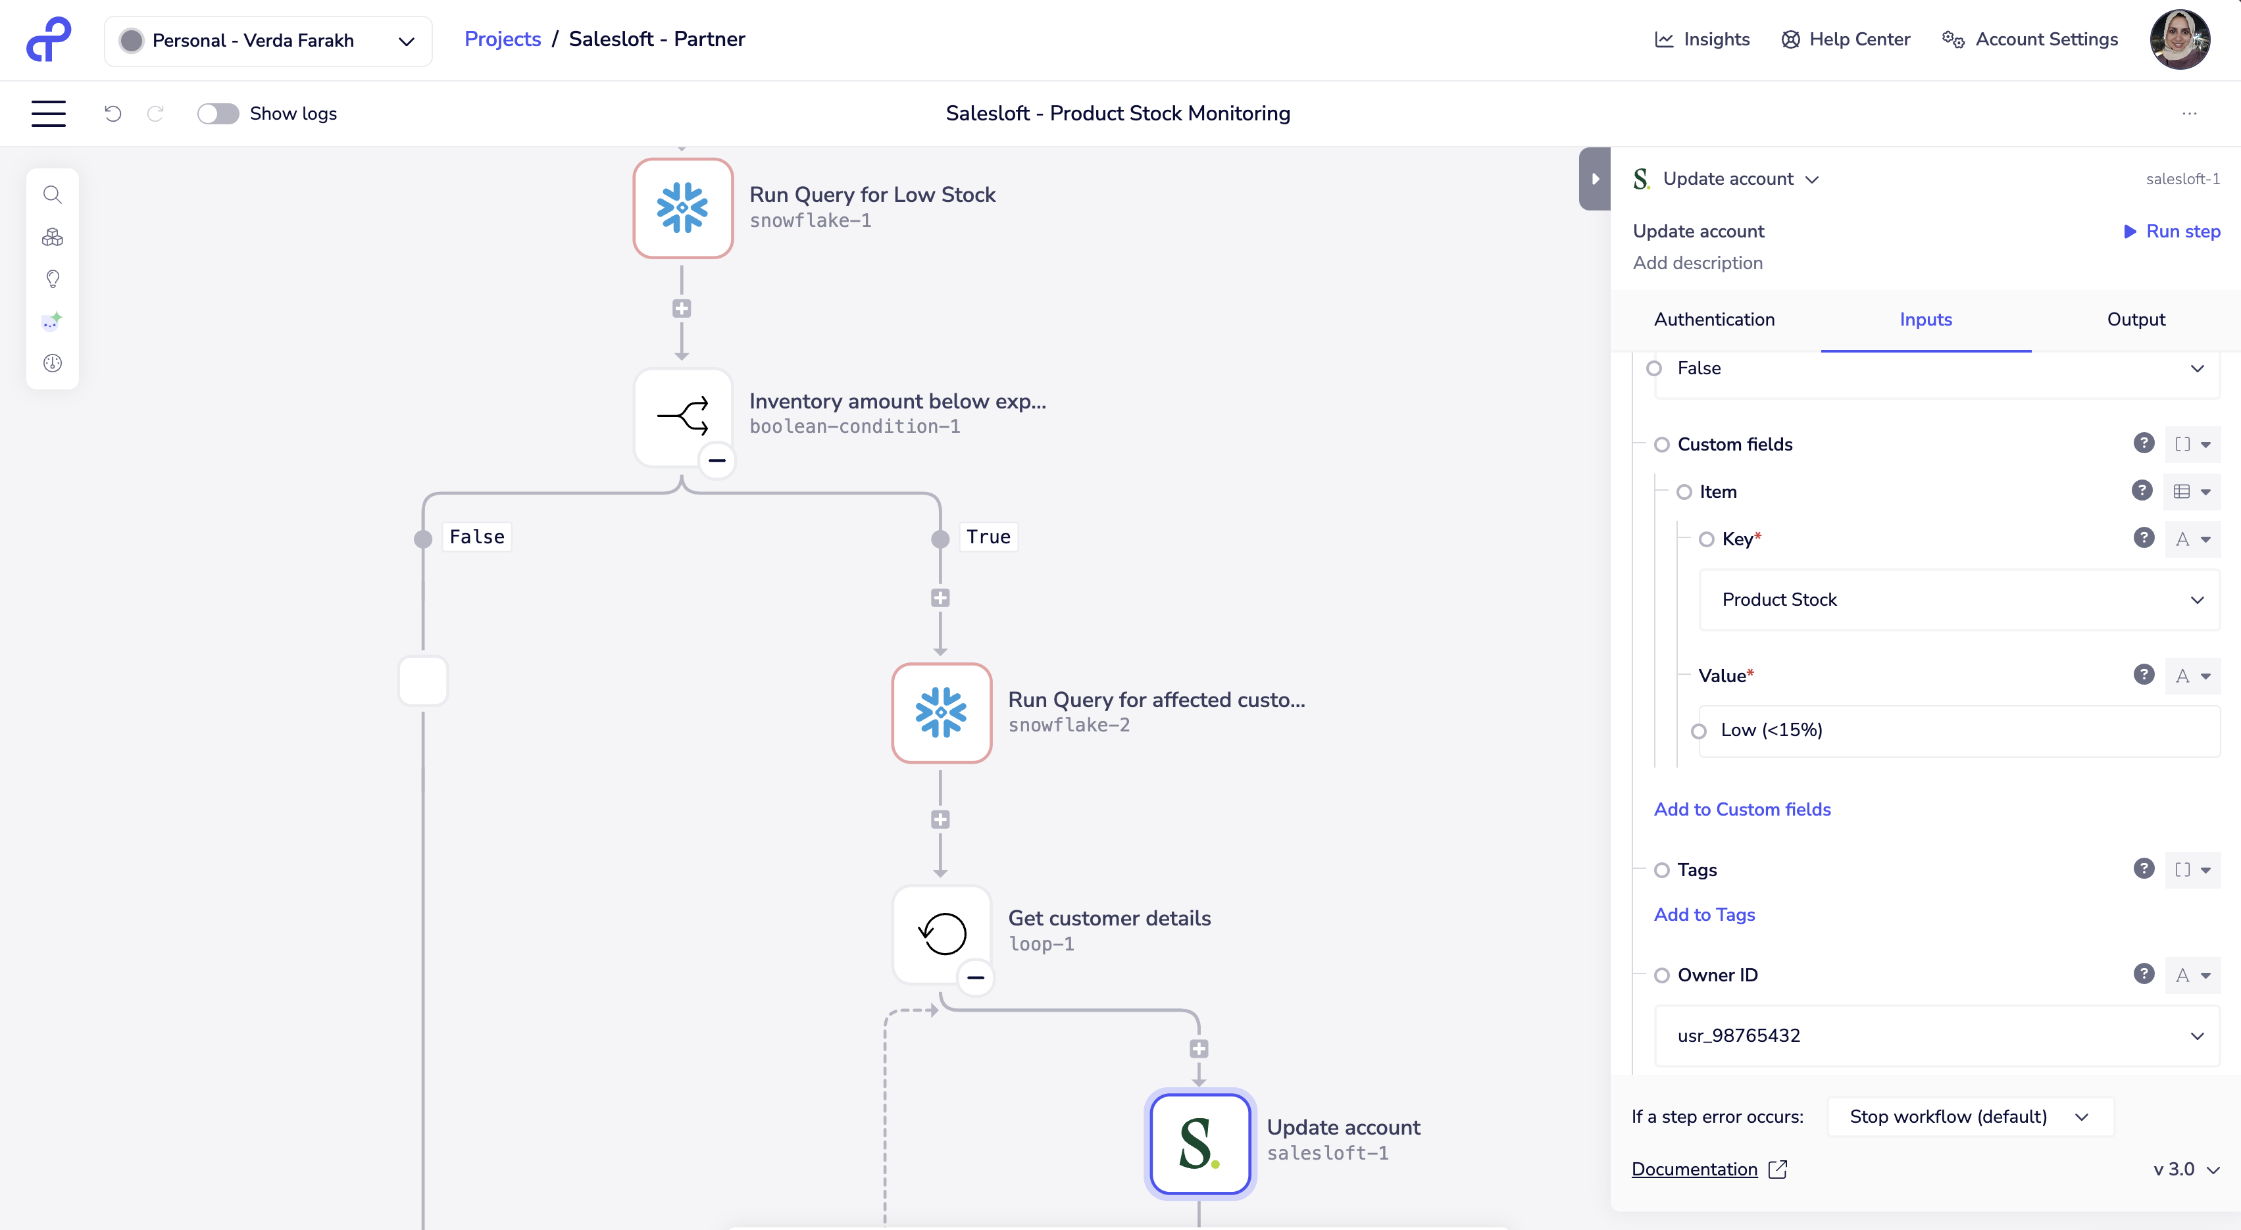Open the search tool in left sidebar
This screenshot has height=1230, width=2241.
click(x=52, y=195)
